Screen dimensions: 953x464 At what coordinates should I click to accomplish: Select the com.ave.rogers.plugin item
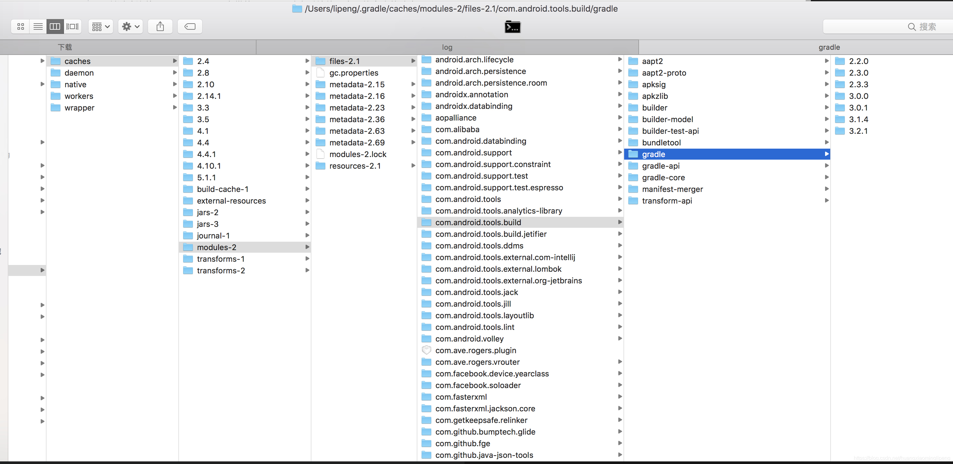pyautogui.click(x=476, y=350)
